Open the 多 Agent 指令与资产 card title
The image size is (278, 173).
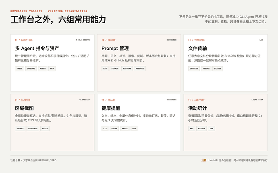coord(37,48)
